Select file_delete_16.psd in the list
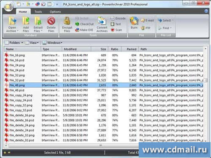 pos(22,120)
